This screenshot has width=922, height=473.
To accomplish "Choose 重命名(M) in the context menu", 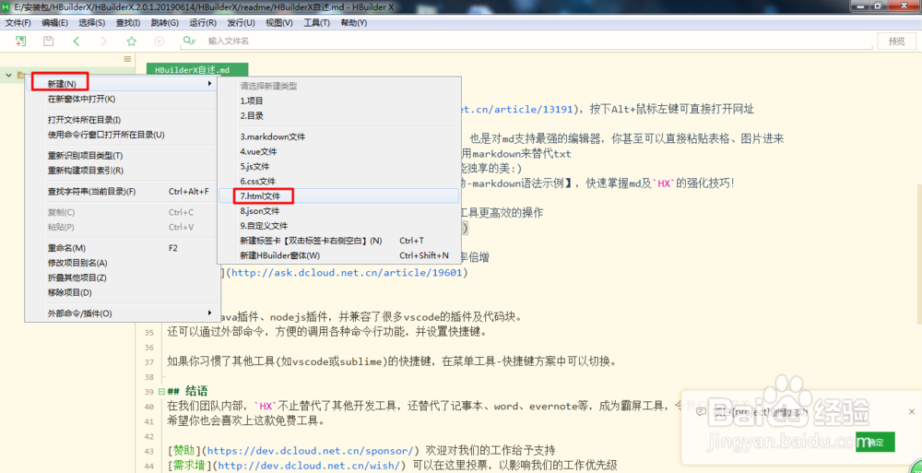I will tap(121, 248).
